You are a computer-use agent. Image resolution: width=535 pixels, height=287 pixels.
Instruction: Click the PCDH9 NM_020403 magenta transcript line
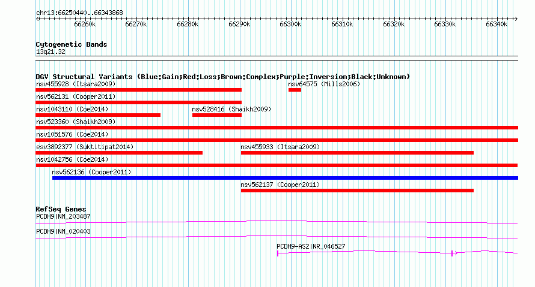coord(277,237)
